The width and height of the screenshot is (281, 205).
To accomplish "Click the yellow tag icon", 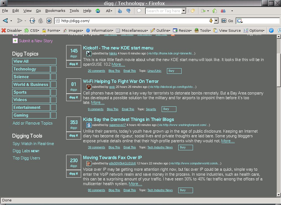I will point(193,11).
